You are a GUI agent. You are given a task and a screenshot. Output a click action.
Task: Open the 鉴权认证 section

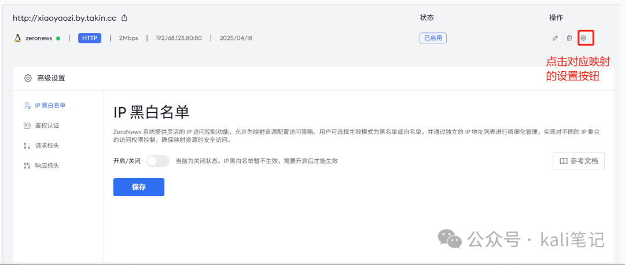click(46, 126)
